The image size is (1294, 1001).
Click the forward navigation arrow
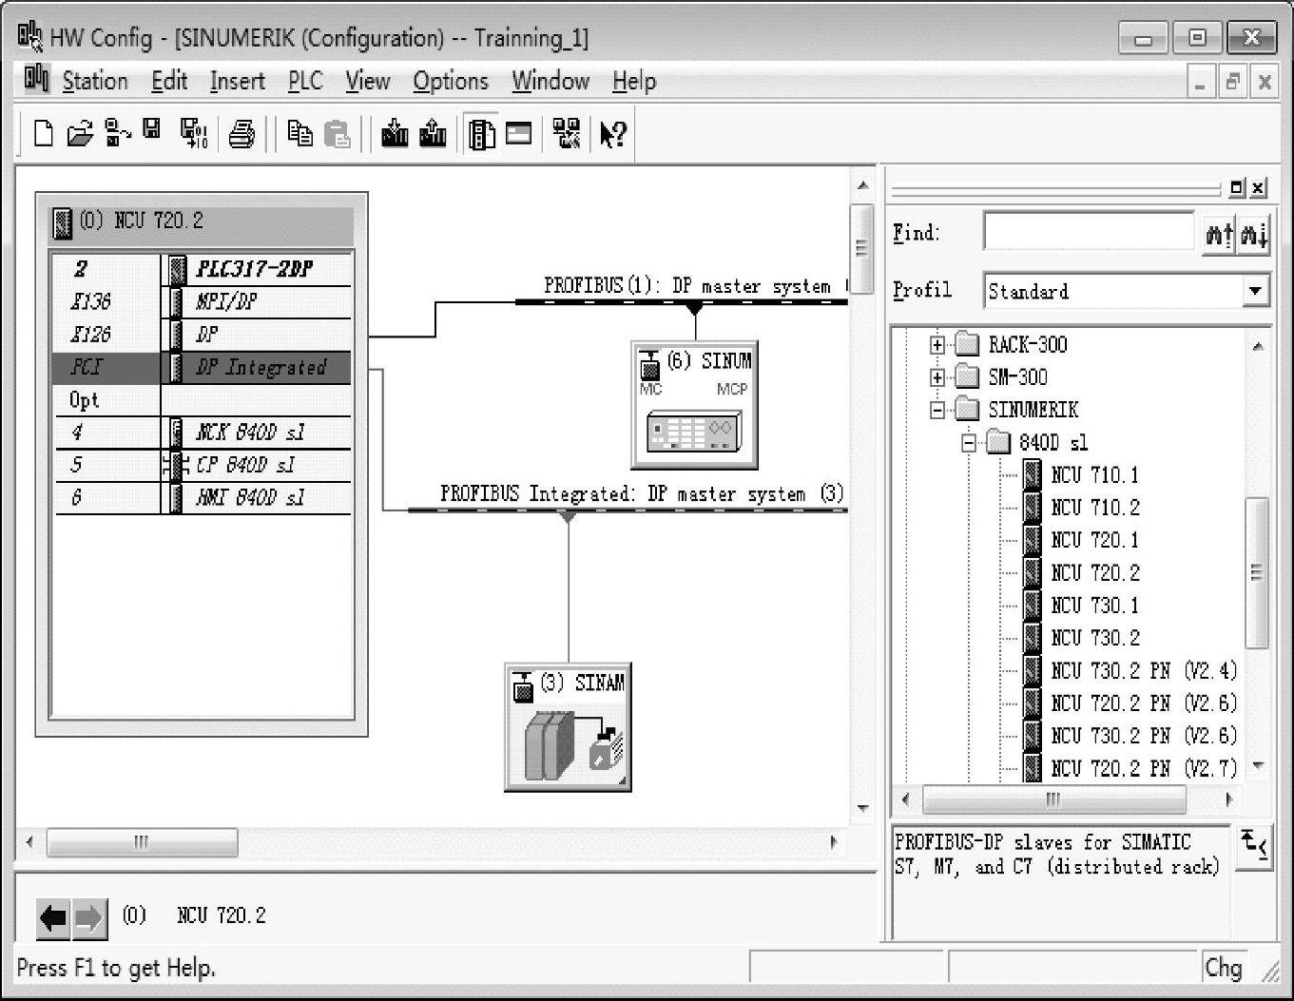89,918
